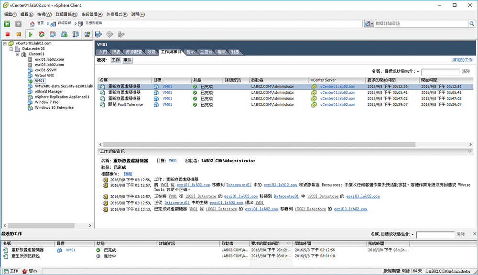The height and width of the screenshot is (275, 478).
Task: Take a snapshot with the clock icon
Action: tap(53, 34)
